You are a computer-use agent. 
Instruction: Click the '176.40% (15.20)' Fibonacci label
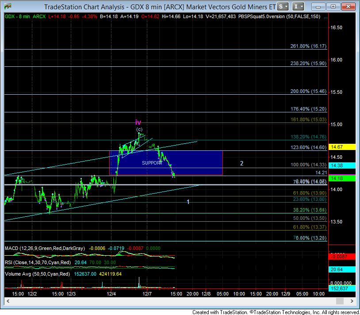308,109
